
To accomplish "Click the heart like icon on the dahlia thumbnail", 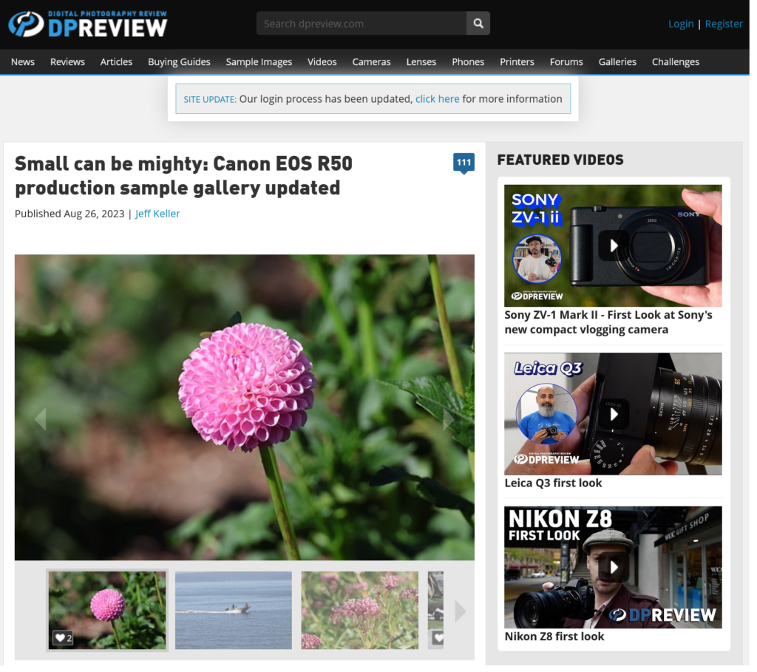I will [61, 637].
